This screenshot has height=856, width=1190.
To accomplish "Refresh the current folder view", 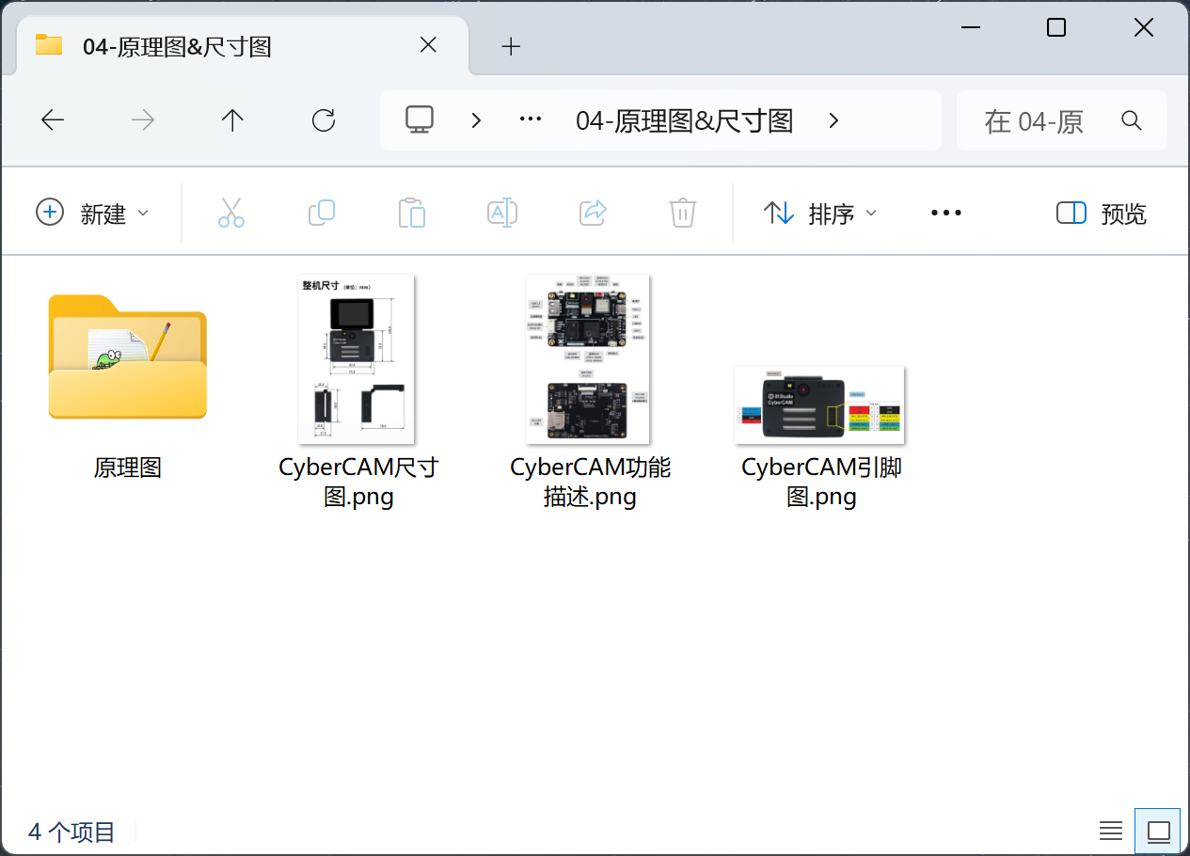I will tap(324, 120).
